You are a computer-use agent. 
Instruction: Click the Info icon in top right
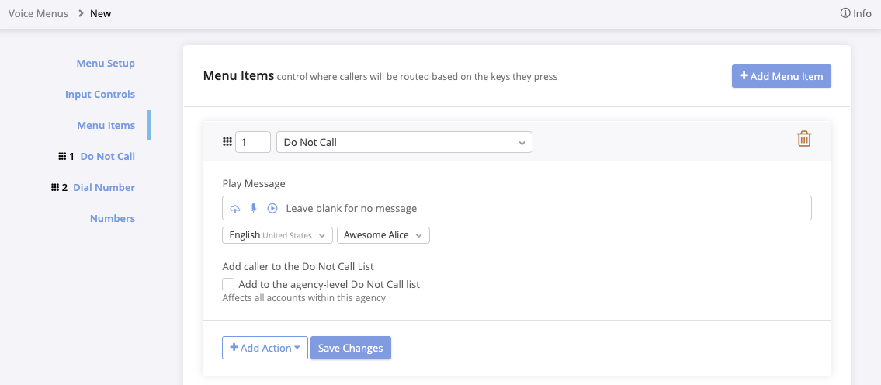click(845, 13)
